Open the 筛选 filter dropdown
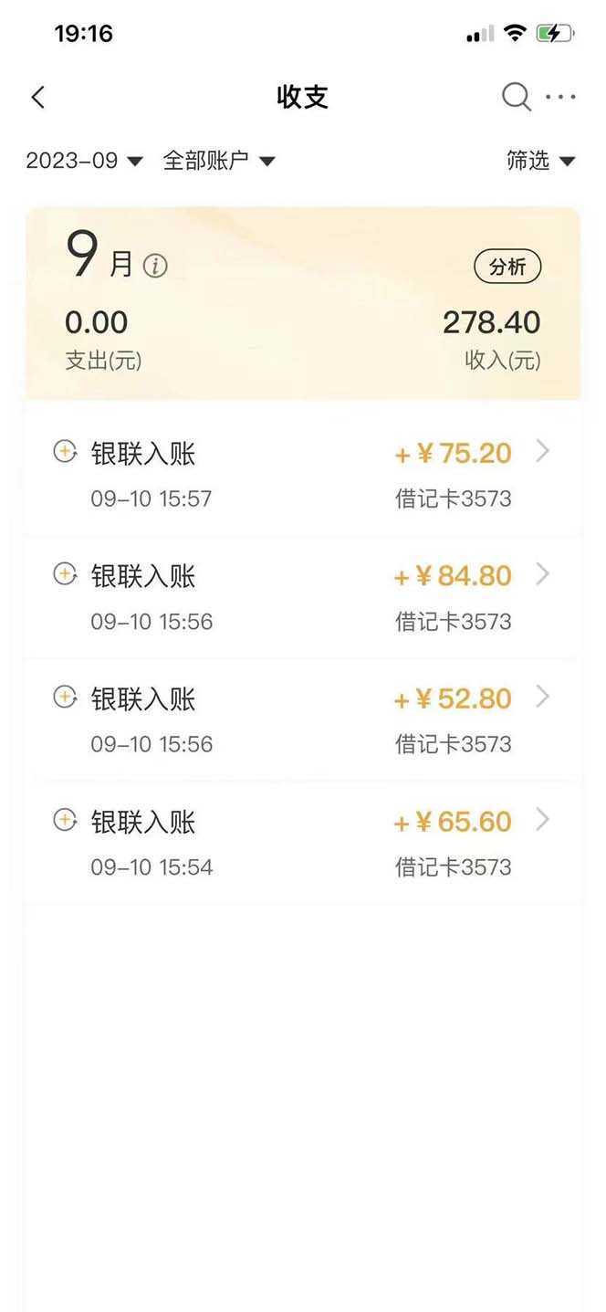The width and height of the screenshot is (606, 1312). click(x=540, y=161)
